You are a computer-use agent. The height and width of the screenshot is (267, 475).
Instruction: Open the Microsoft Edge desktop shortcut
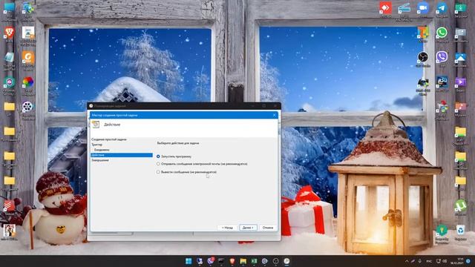pyautogui.click(x=28, y=8)
